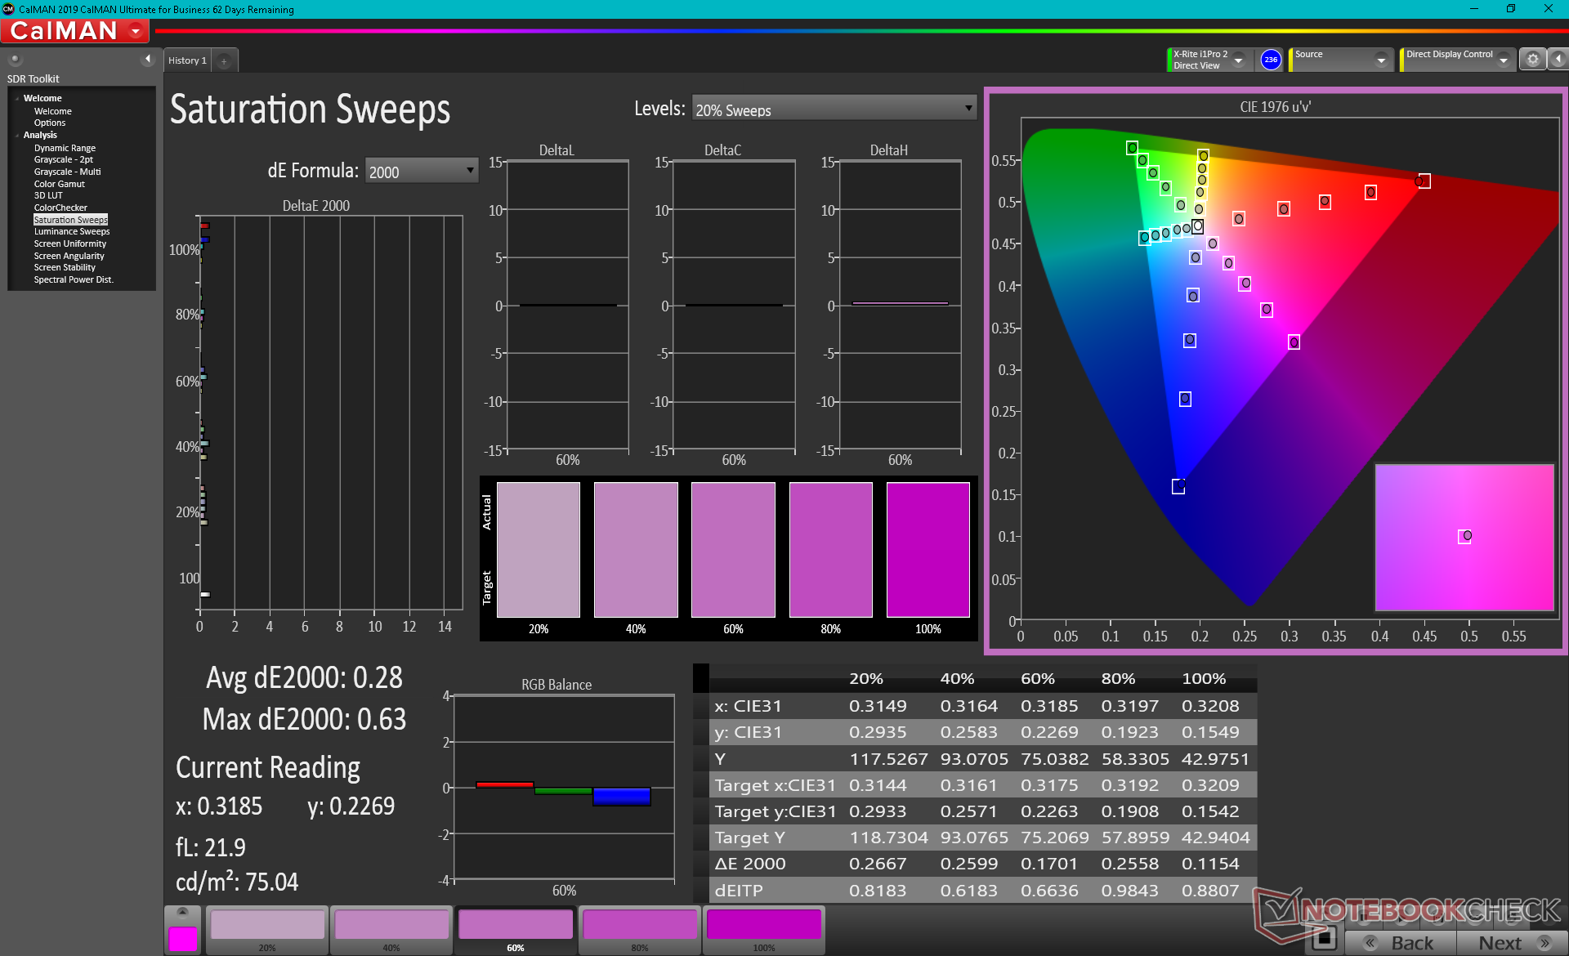Viewport: 1569px width, 956px height.
Task: Collapse the right panel arrow button
Action: tap(1558, 60)
